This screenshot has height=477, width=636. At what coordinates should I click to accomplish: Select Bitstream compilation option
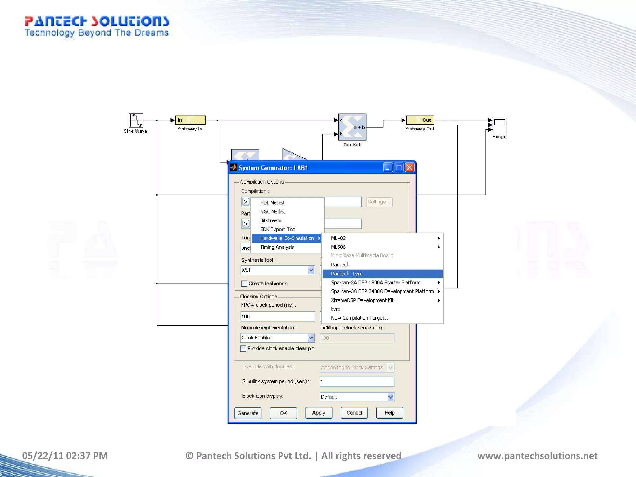pos(270,220)
